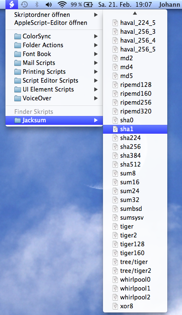182x315 pixels.
Task: Expand the UI Element Scripts submenu arrow
Action: [96, 89]
